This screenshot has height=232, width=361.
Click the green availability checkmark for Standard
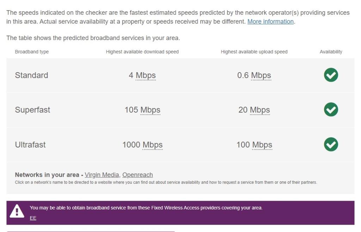[330, 75]
